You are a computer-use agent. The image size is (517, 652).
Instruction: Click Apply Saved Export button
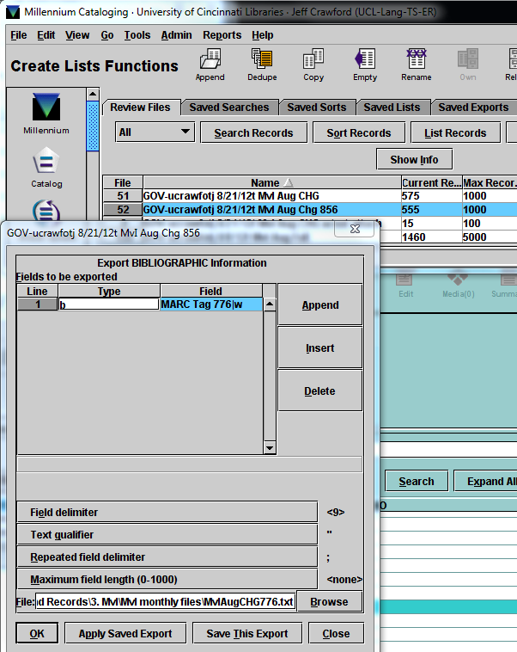(x=125, y=634)
